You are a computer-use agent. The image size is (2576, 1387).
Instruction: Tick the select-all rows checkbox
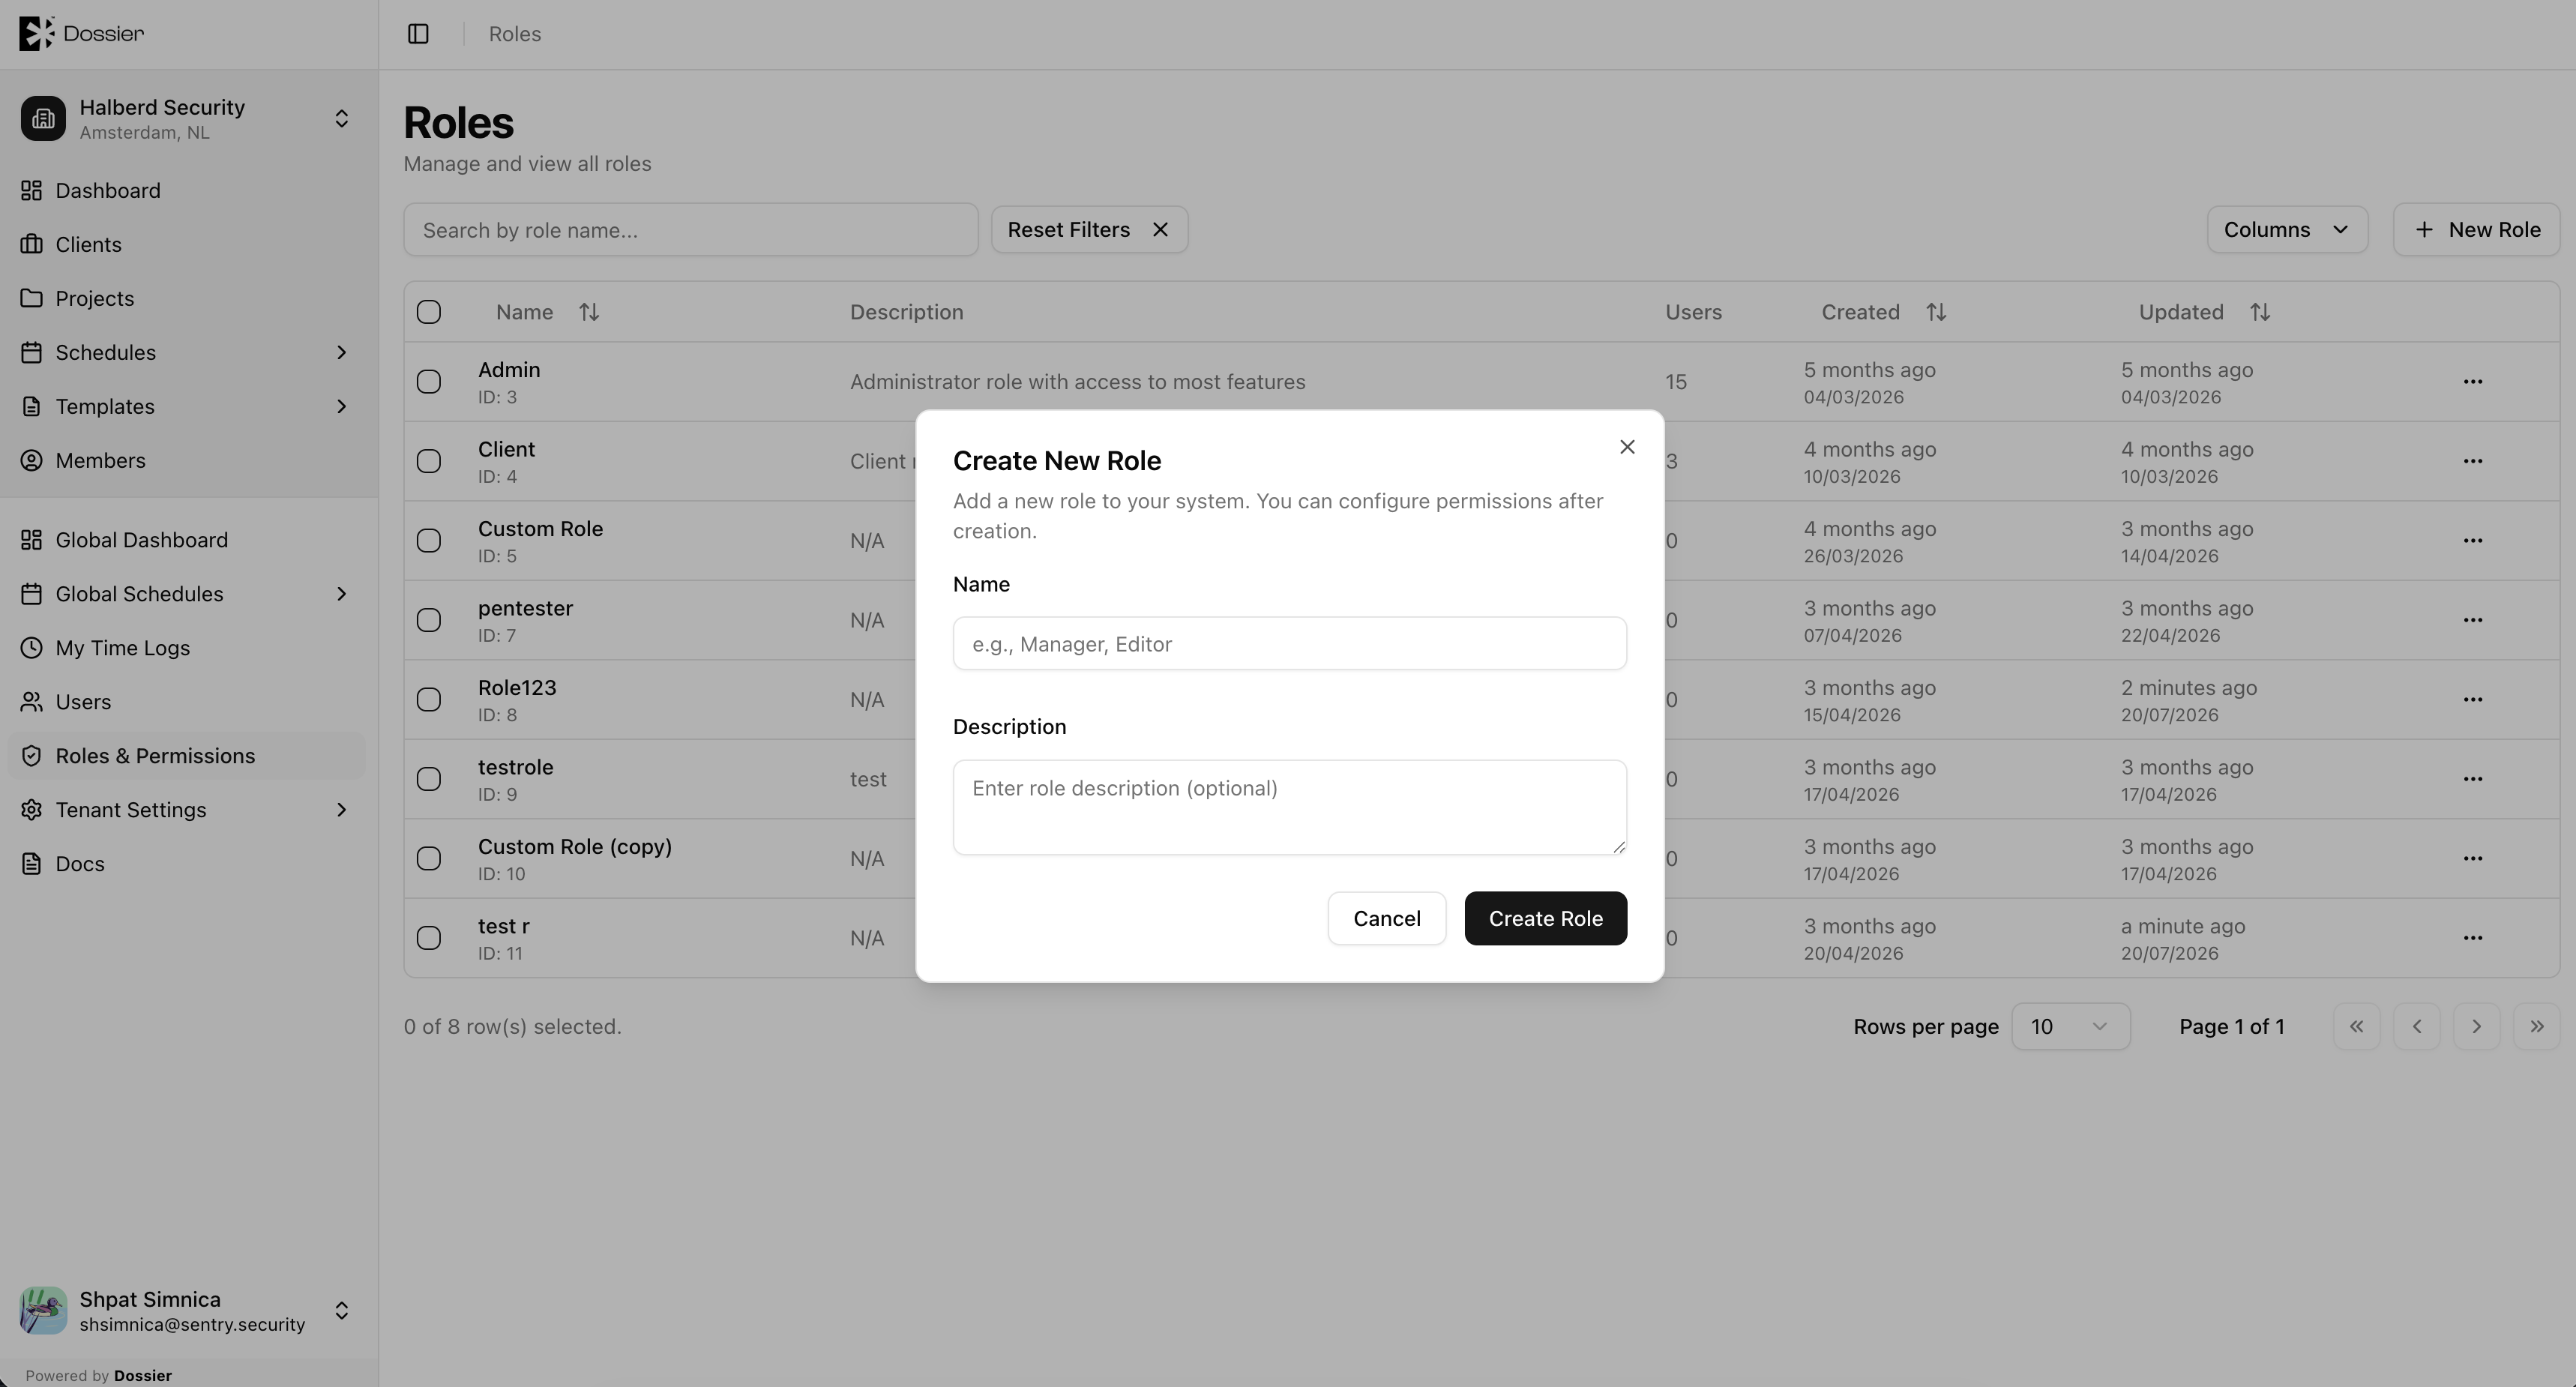click(429, 312)
